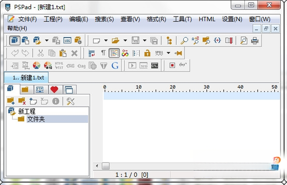Toggle line numbers display button
The width and height of the screenshot is (287, 185).
(x=136, y=53)
